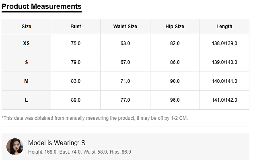Viewport: 253px width, 162px height.
Task: Click the model avatar thumbnail
Action: pos(15,147)
